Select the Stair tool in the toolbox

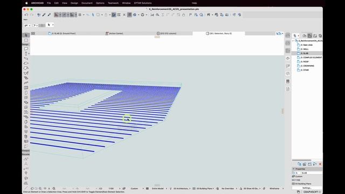click(26, 78)
